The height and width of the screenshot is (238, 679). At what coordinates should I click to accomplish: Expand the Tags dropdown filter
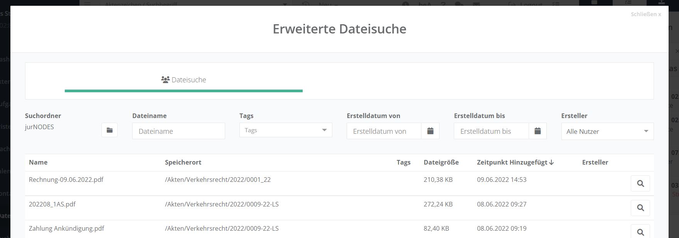tap(285, 130)
